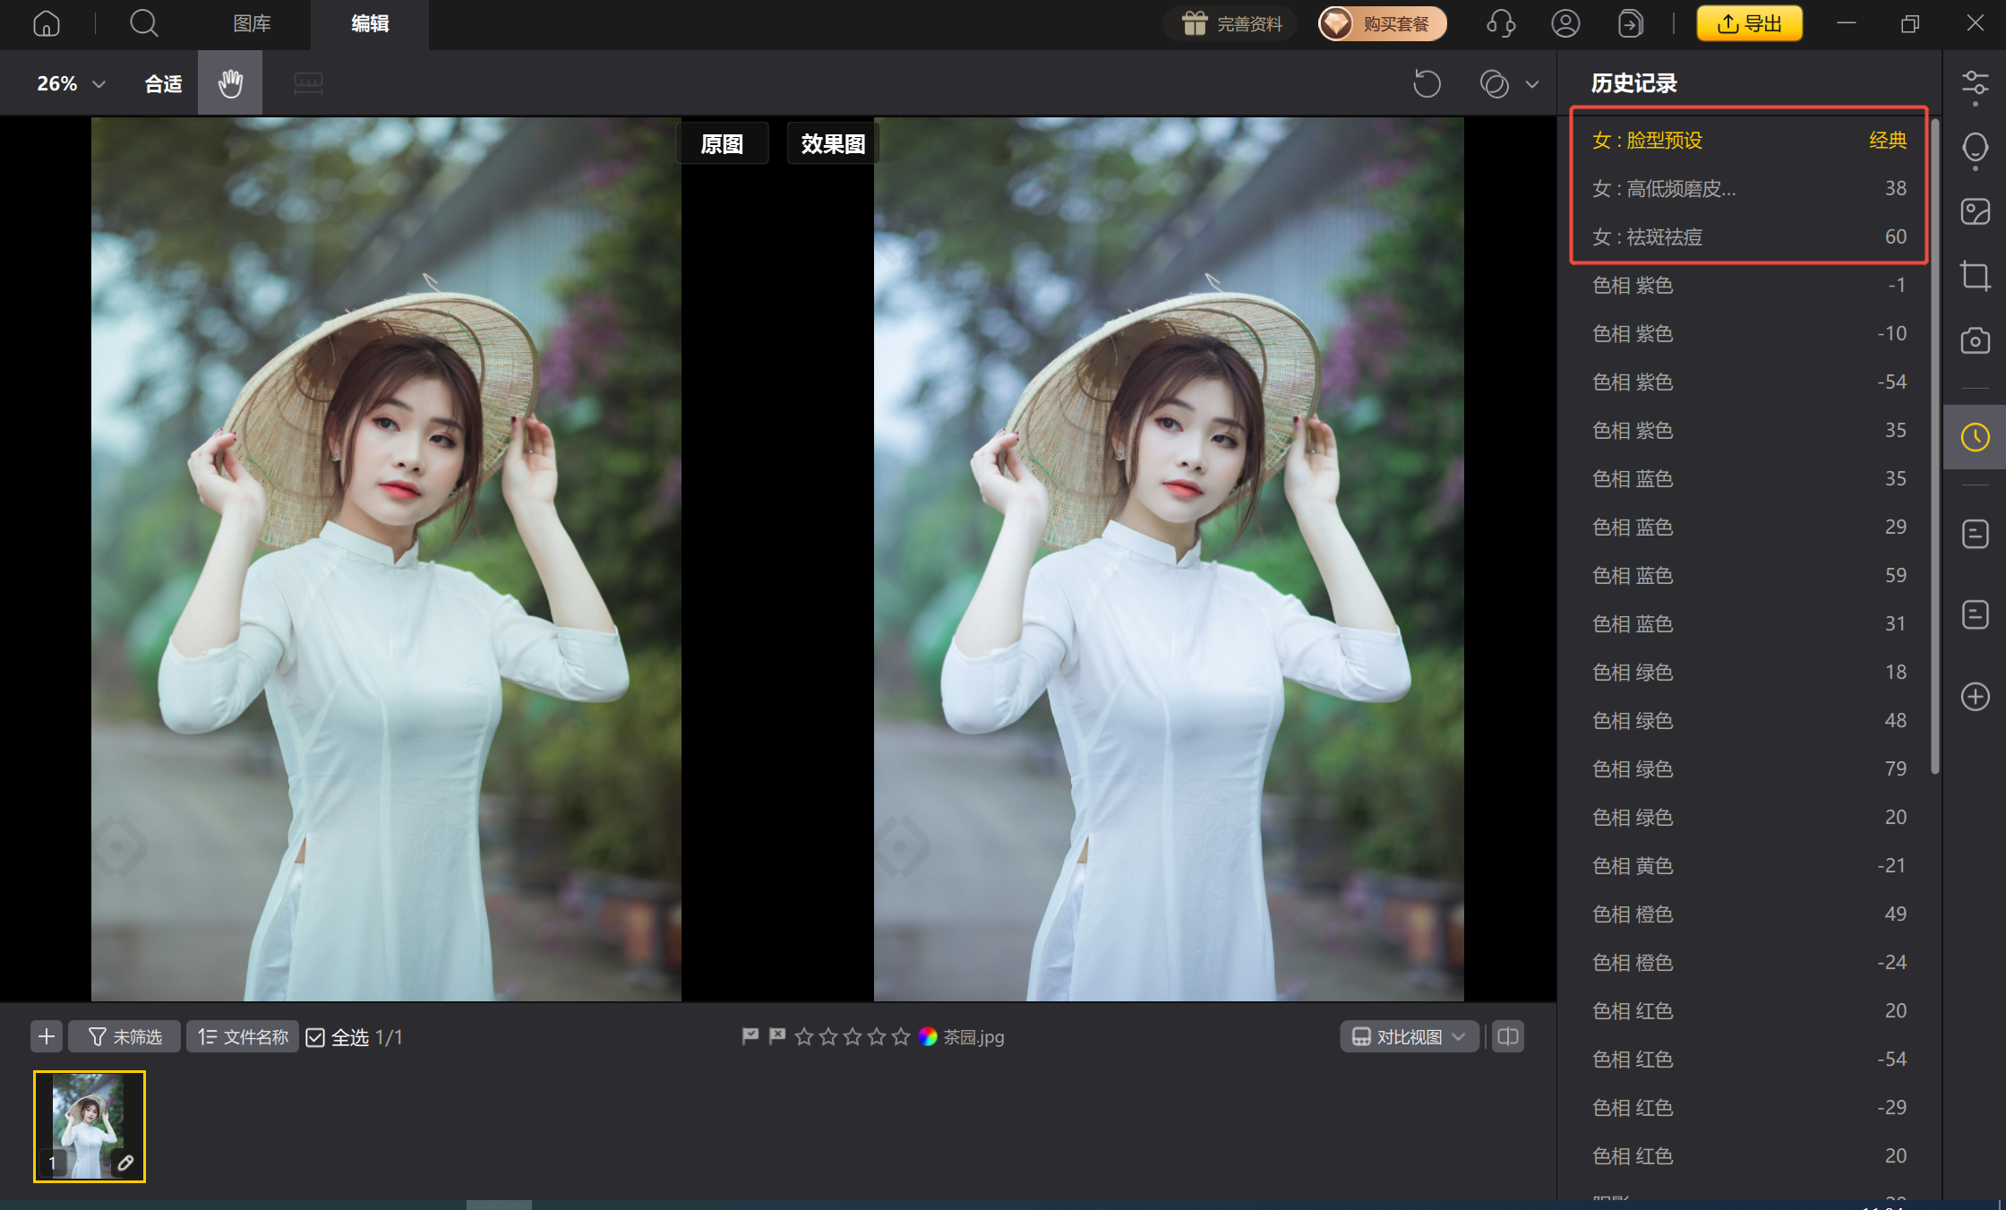The height and width of the screenshot is (1210, 2006).
Task: Click the customer support headset icon
Action: 1501,23
